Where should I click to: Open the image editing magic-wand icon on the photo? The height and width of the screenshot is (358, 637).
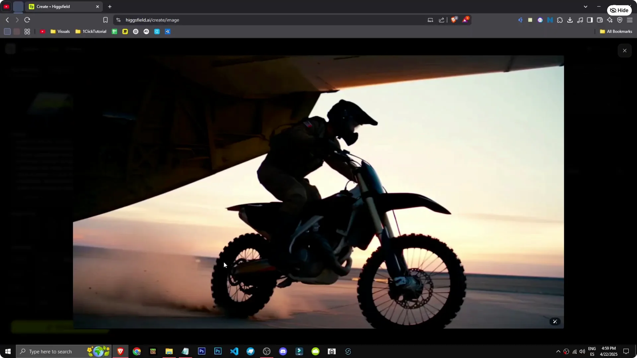tap(555, 322)
